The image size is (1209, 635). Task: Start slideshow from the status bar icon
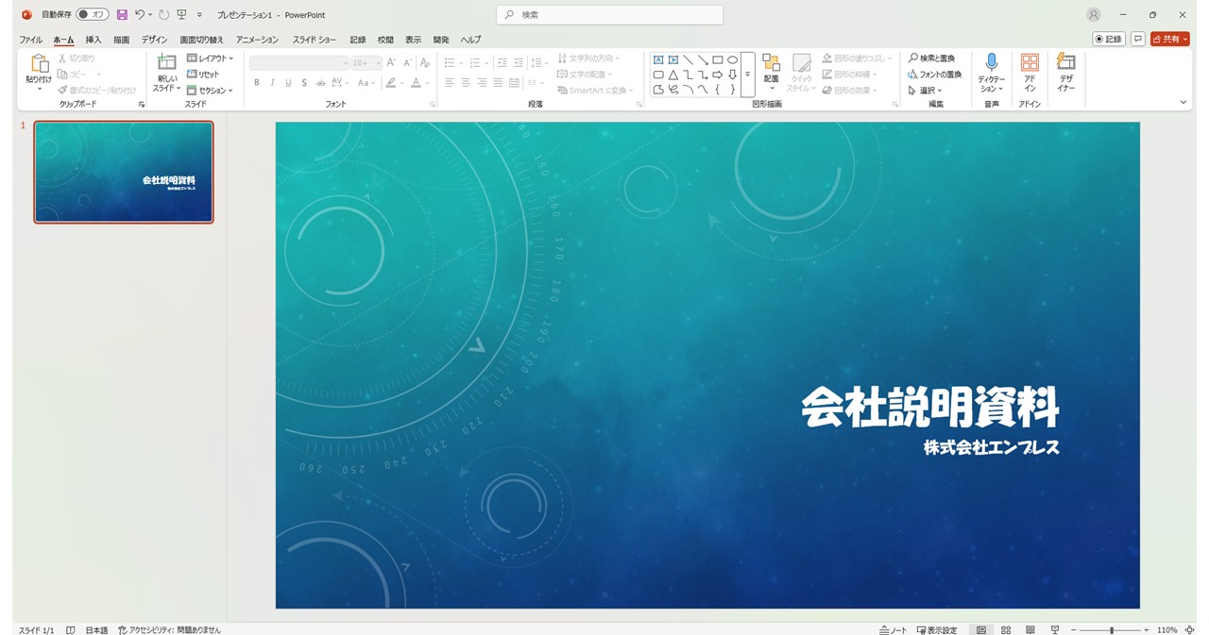(1055, 629)
